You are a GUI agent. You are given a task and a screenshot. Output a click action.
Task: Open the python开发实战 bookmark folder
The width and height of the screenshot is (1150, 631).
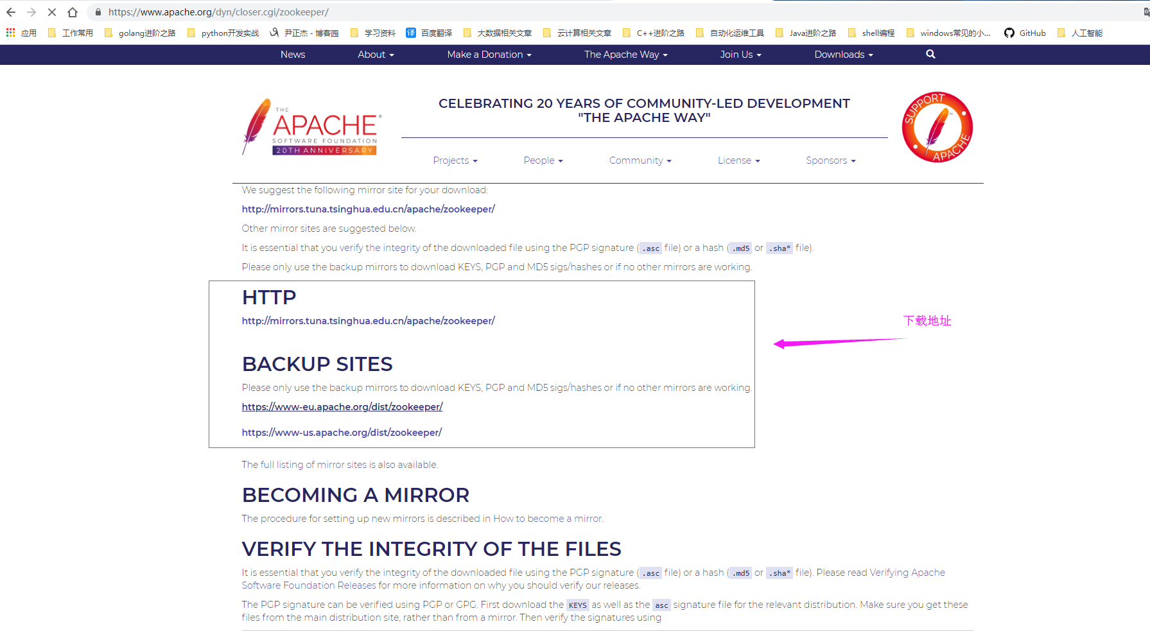click(223, 33)
